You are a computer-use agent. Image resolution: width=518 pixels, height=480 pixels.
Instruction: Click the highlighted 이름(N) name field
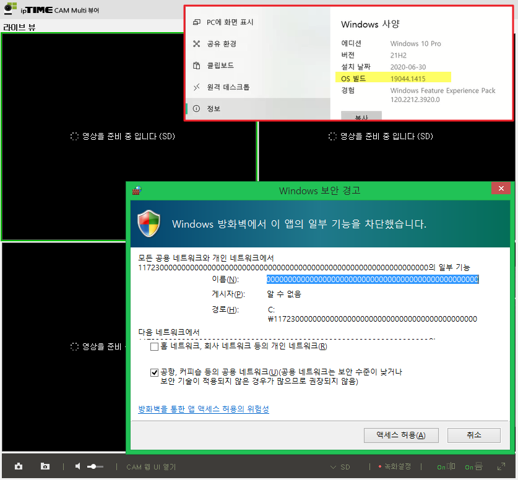[x=373, y=280]
